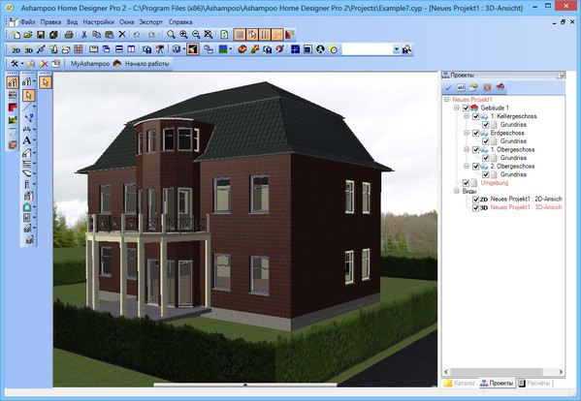Open the Справка menu
This screenshot has width=581, height=401.
[x=180, y=22]
